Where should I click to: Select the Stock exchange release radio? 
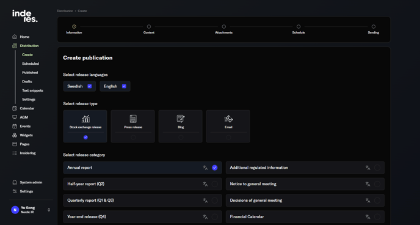click(85, 138)
